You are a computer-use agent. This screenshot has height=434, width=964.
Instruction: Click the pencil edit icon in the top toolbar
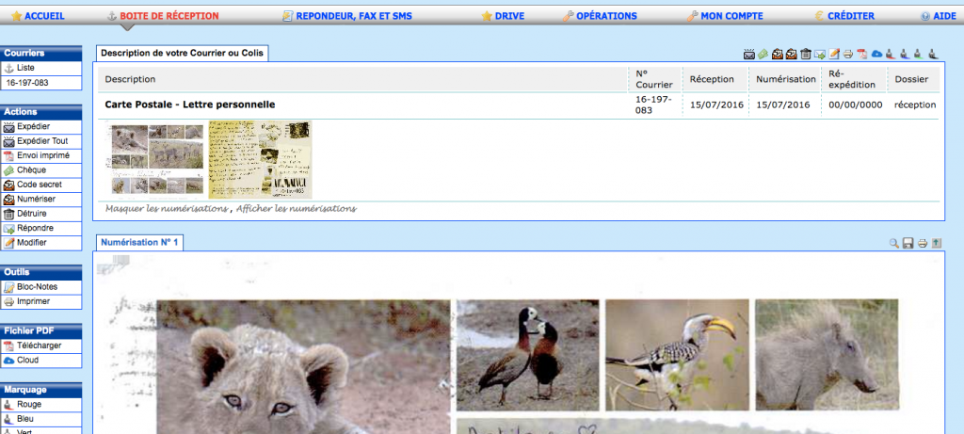[834, 55]
